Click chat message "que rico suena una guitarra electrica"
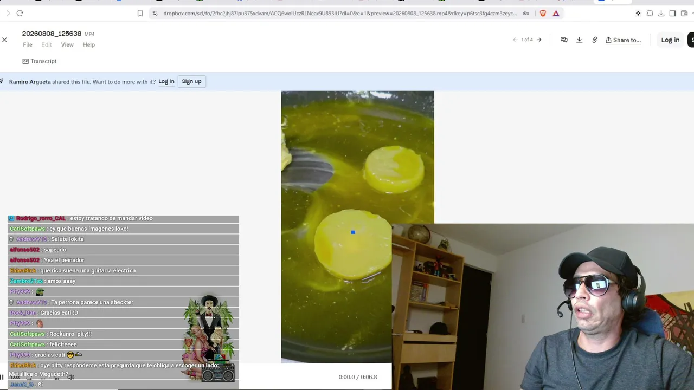This screenshot has width=694, height=390. click(88, 271)
